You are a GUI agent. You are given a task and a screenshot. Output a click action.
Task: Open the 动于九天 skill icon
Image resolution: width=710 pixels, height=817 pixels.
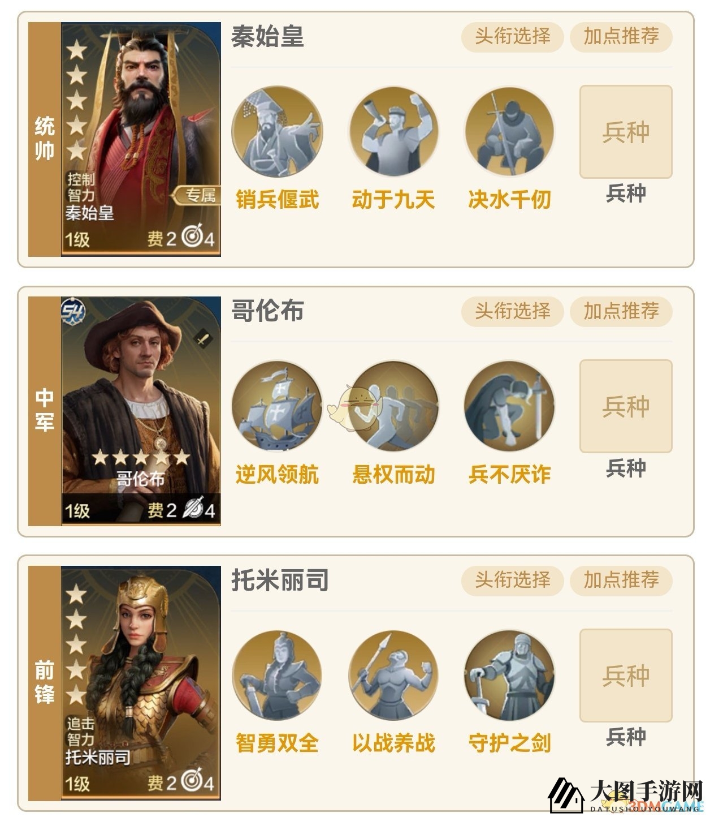[x=393, y=131]
